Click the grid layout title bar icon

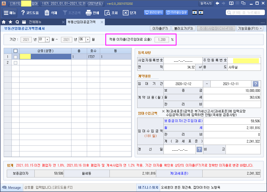pyautogui.click(x=237, y=3)
